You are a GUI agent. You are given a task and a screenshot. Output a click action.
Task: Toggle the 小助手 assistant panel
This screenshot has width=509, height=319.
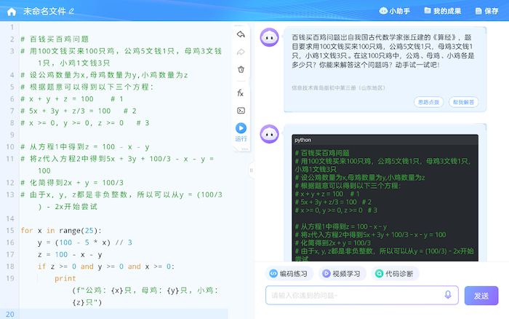[395, 11]
